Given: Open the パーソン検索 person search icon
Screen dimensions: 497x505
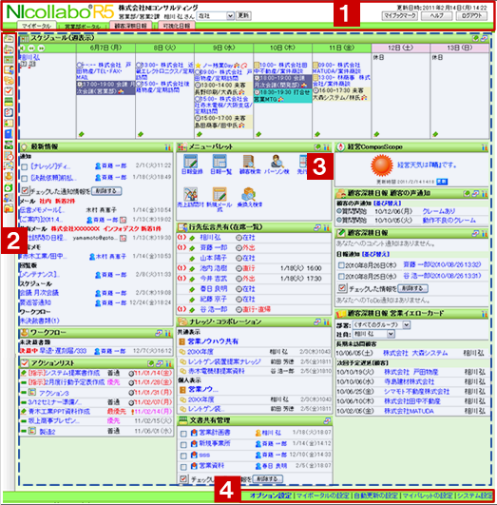Looking at the screenshot, I should 277,162.
